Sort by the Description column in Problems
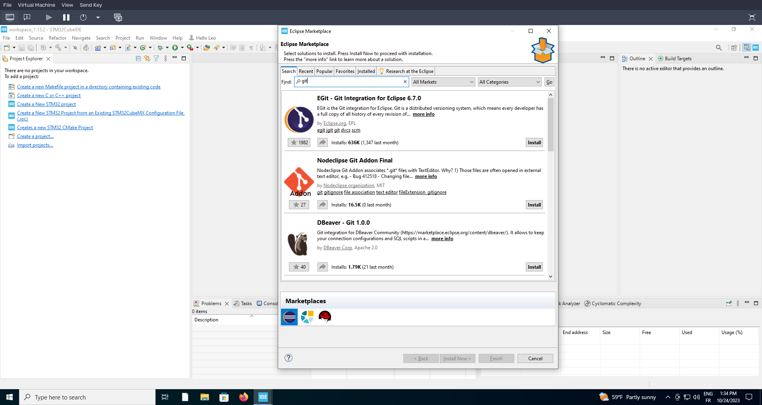 point(234,320)
